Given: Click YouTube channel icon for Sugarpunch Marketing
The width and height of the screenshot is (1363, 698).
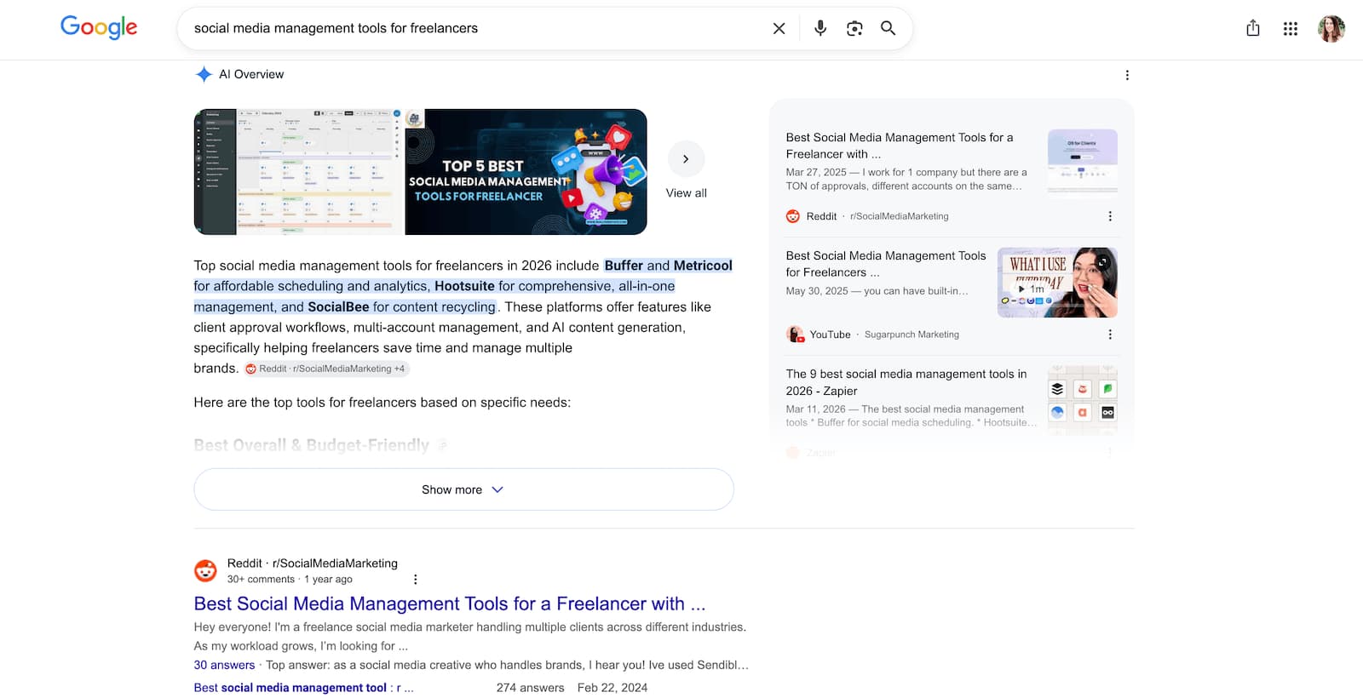Looking at the screenshot, I should (795, 335).
